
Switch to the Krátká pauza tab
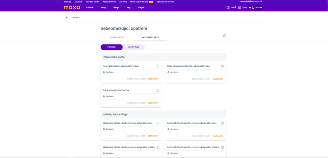(x=117, y=38)
